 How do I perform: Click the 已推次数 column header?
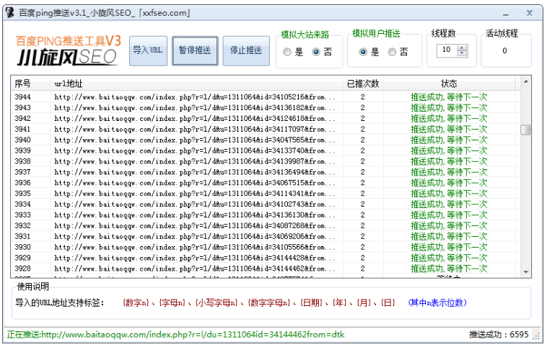(363, 84)
